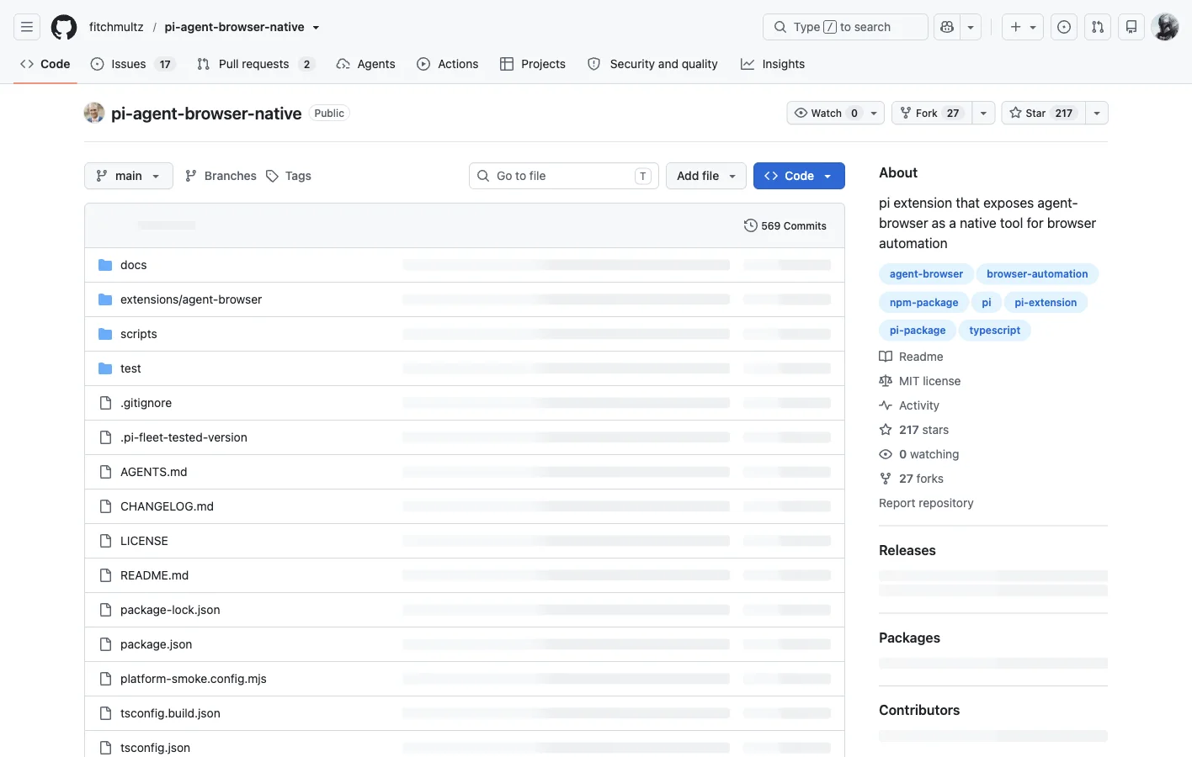Click the browser-automation topic tag
1192x757 pixels.
click(1037, 274)
